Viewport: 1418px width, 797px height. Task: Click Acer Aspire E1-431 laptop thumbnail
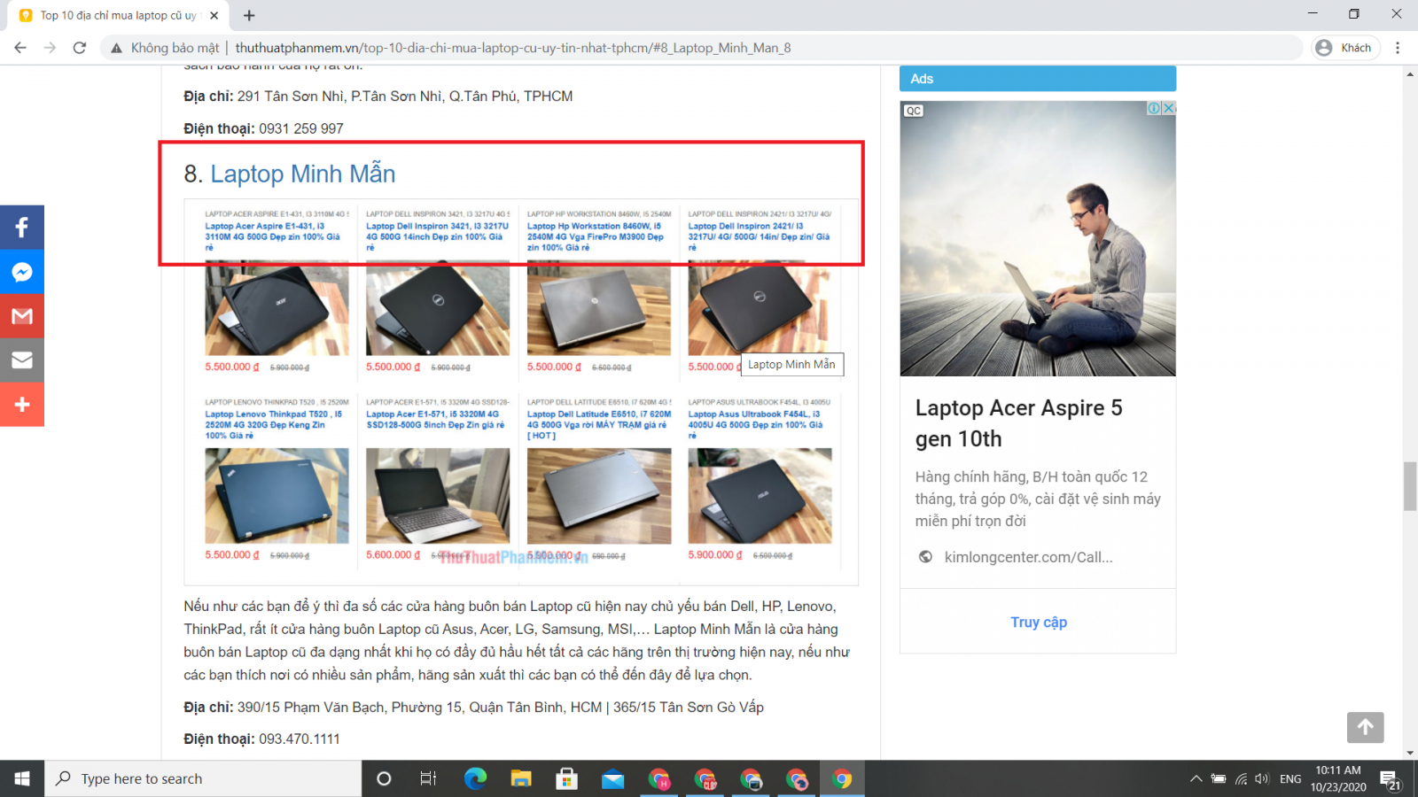(x=277, y=308)
